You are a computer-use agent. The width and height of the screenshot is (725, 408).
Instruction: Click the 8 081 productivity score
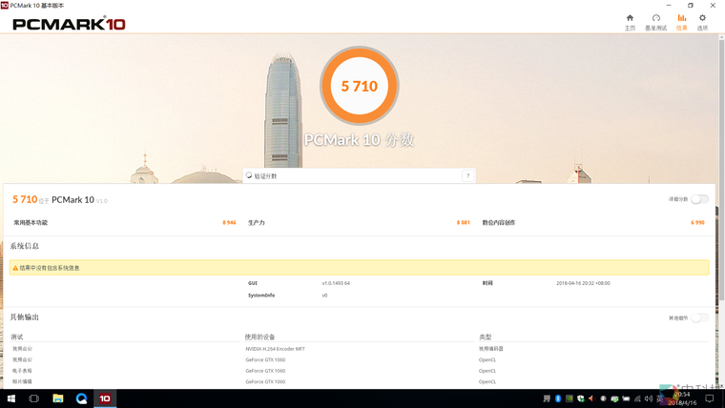(464, 223)
